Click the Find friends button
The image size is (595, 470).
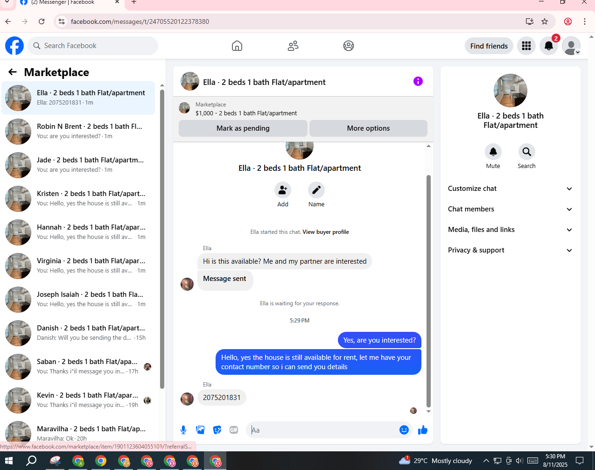tap(489, 46)
